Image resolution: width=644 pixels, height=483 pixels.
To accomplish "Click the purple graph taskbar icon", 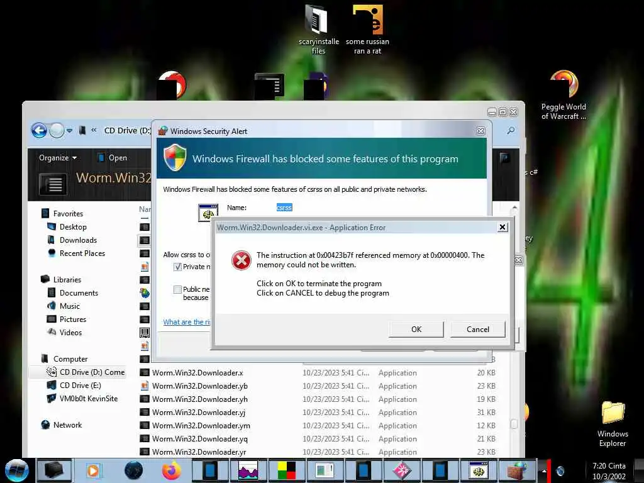I will pyautogui.click(x=248, y=470).
